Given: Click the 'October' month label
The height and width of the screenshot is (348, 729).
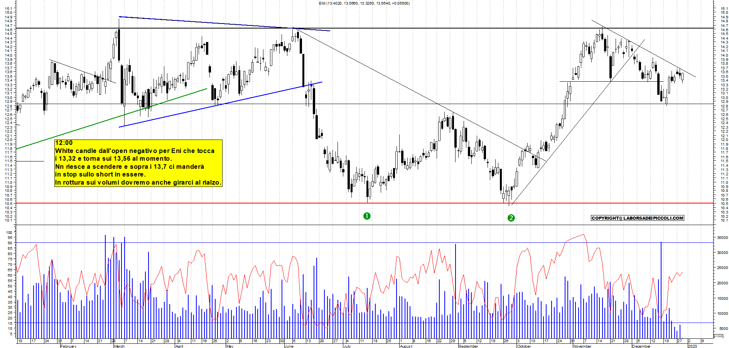Looking at the screenshot, I should [523, 346].
